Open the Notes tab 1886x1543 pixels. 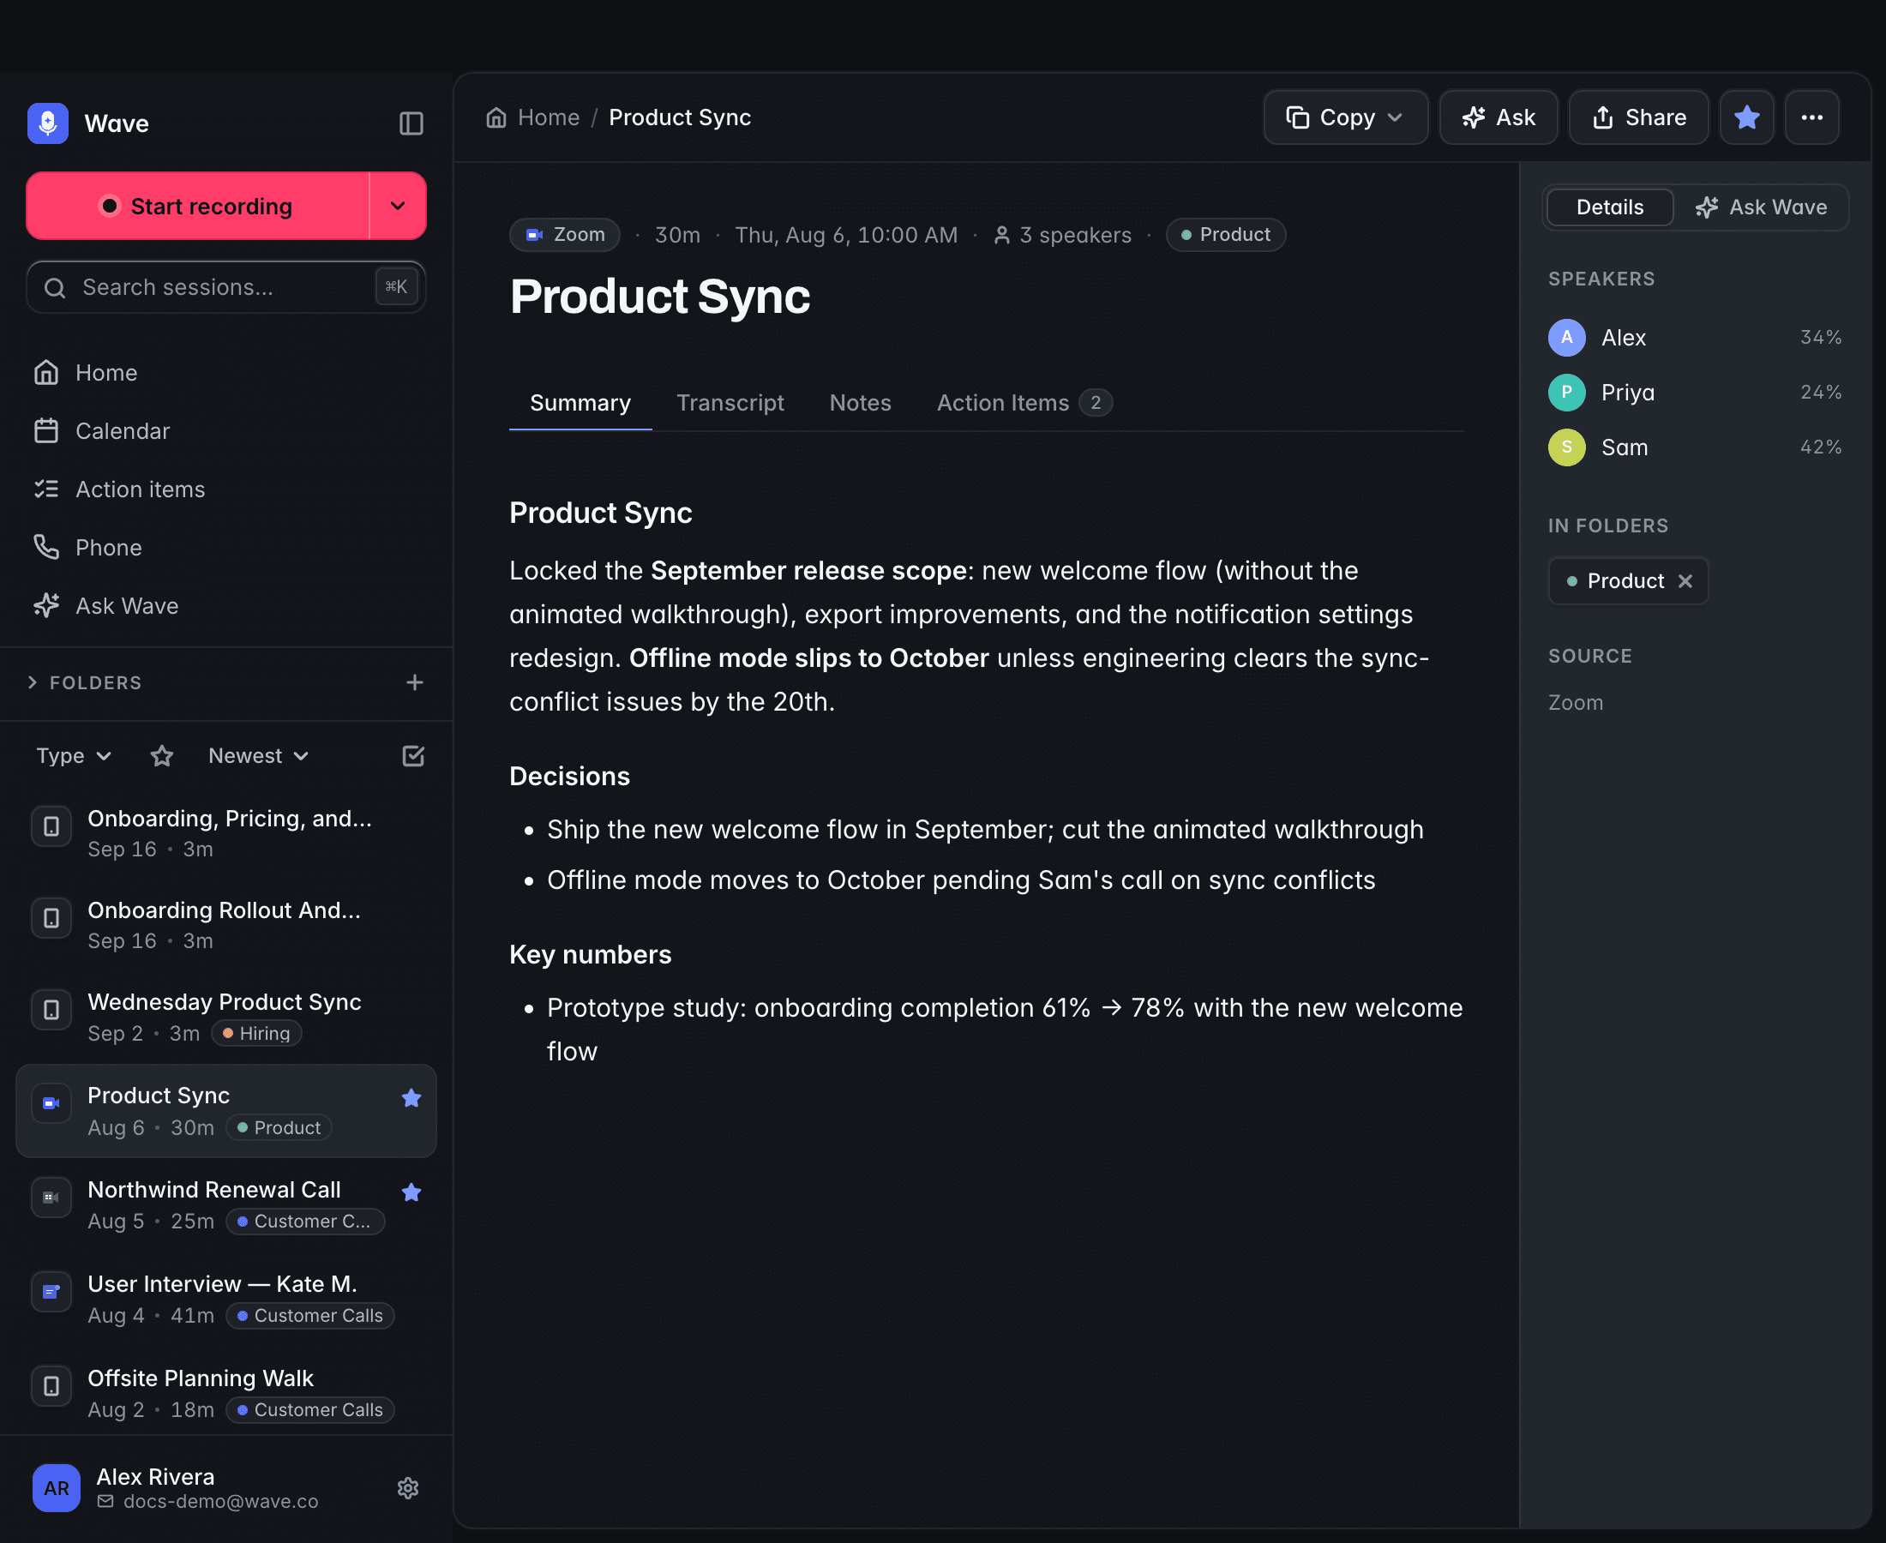click(x=860, y=403)
